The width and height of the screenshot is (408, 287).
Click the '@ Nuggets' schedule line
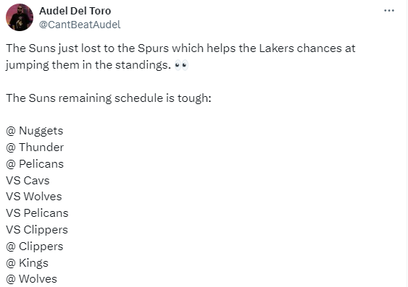point(34,131)
